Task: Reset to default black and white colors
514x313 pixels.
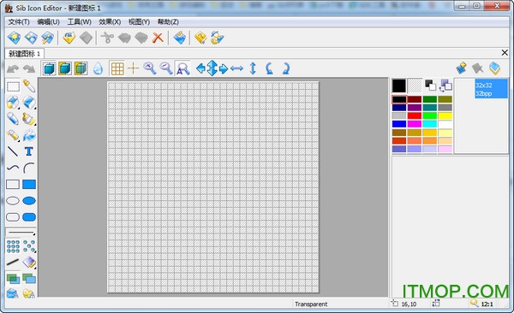Action: pos(430,86)
